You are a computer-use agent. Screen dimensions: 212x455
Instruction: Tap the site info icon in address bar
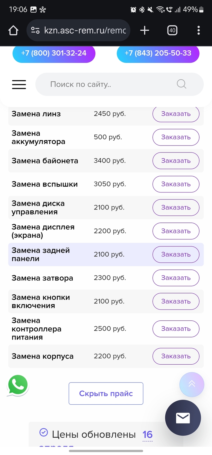pyautogui.click(x=35, y=30)
